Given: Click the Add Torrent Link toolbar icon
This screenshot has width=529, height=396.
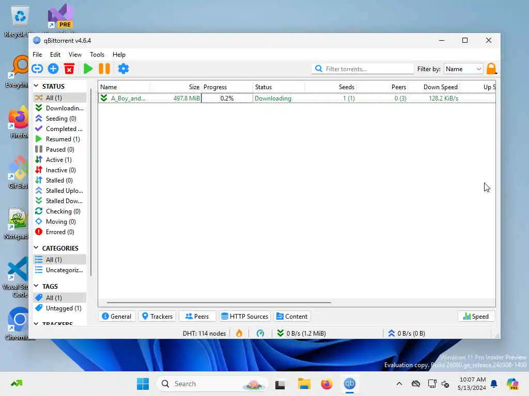Looking at the screenshot, I should pos(37,69).
